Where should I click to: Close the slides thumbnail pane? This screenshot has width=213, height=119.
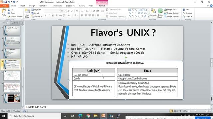tap(22, 23)
